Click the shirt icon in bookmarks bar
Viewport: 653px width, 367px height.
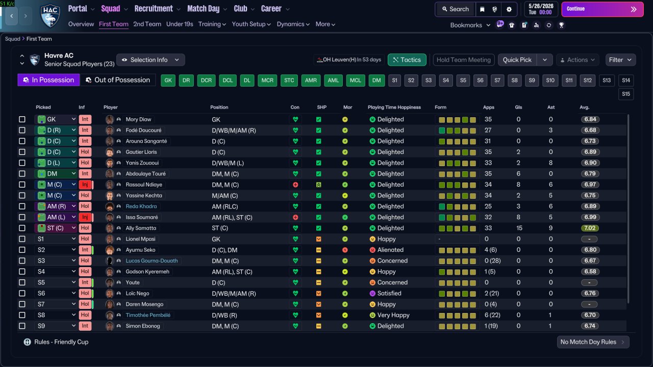pyautogui.click(x=512, y=25)
